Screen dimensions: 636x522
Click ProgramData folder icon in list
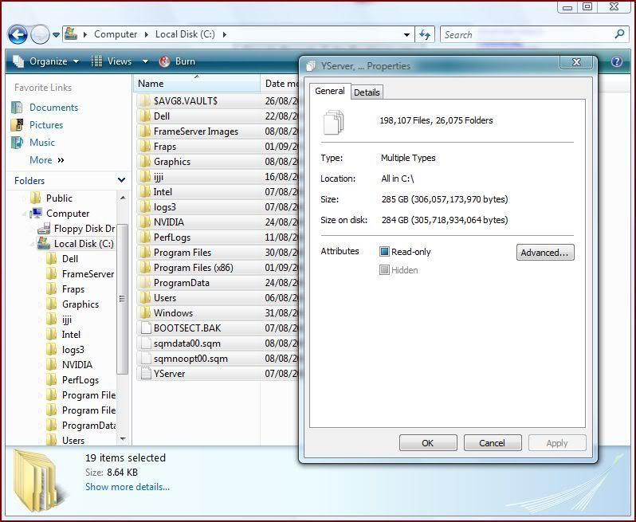click(x=145, y=283)
